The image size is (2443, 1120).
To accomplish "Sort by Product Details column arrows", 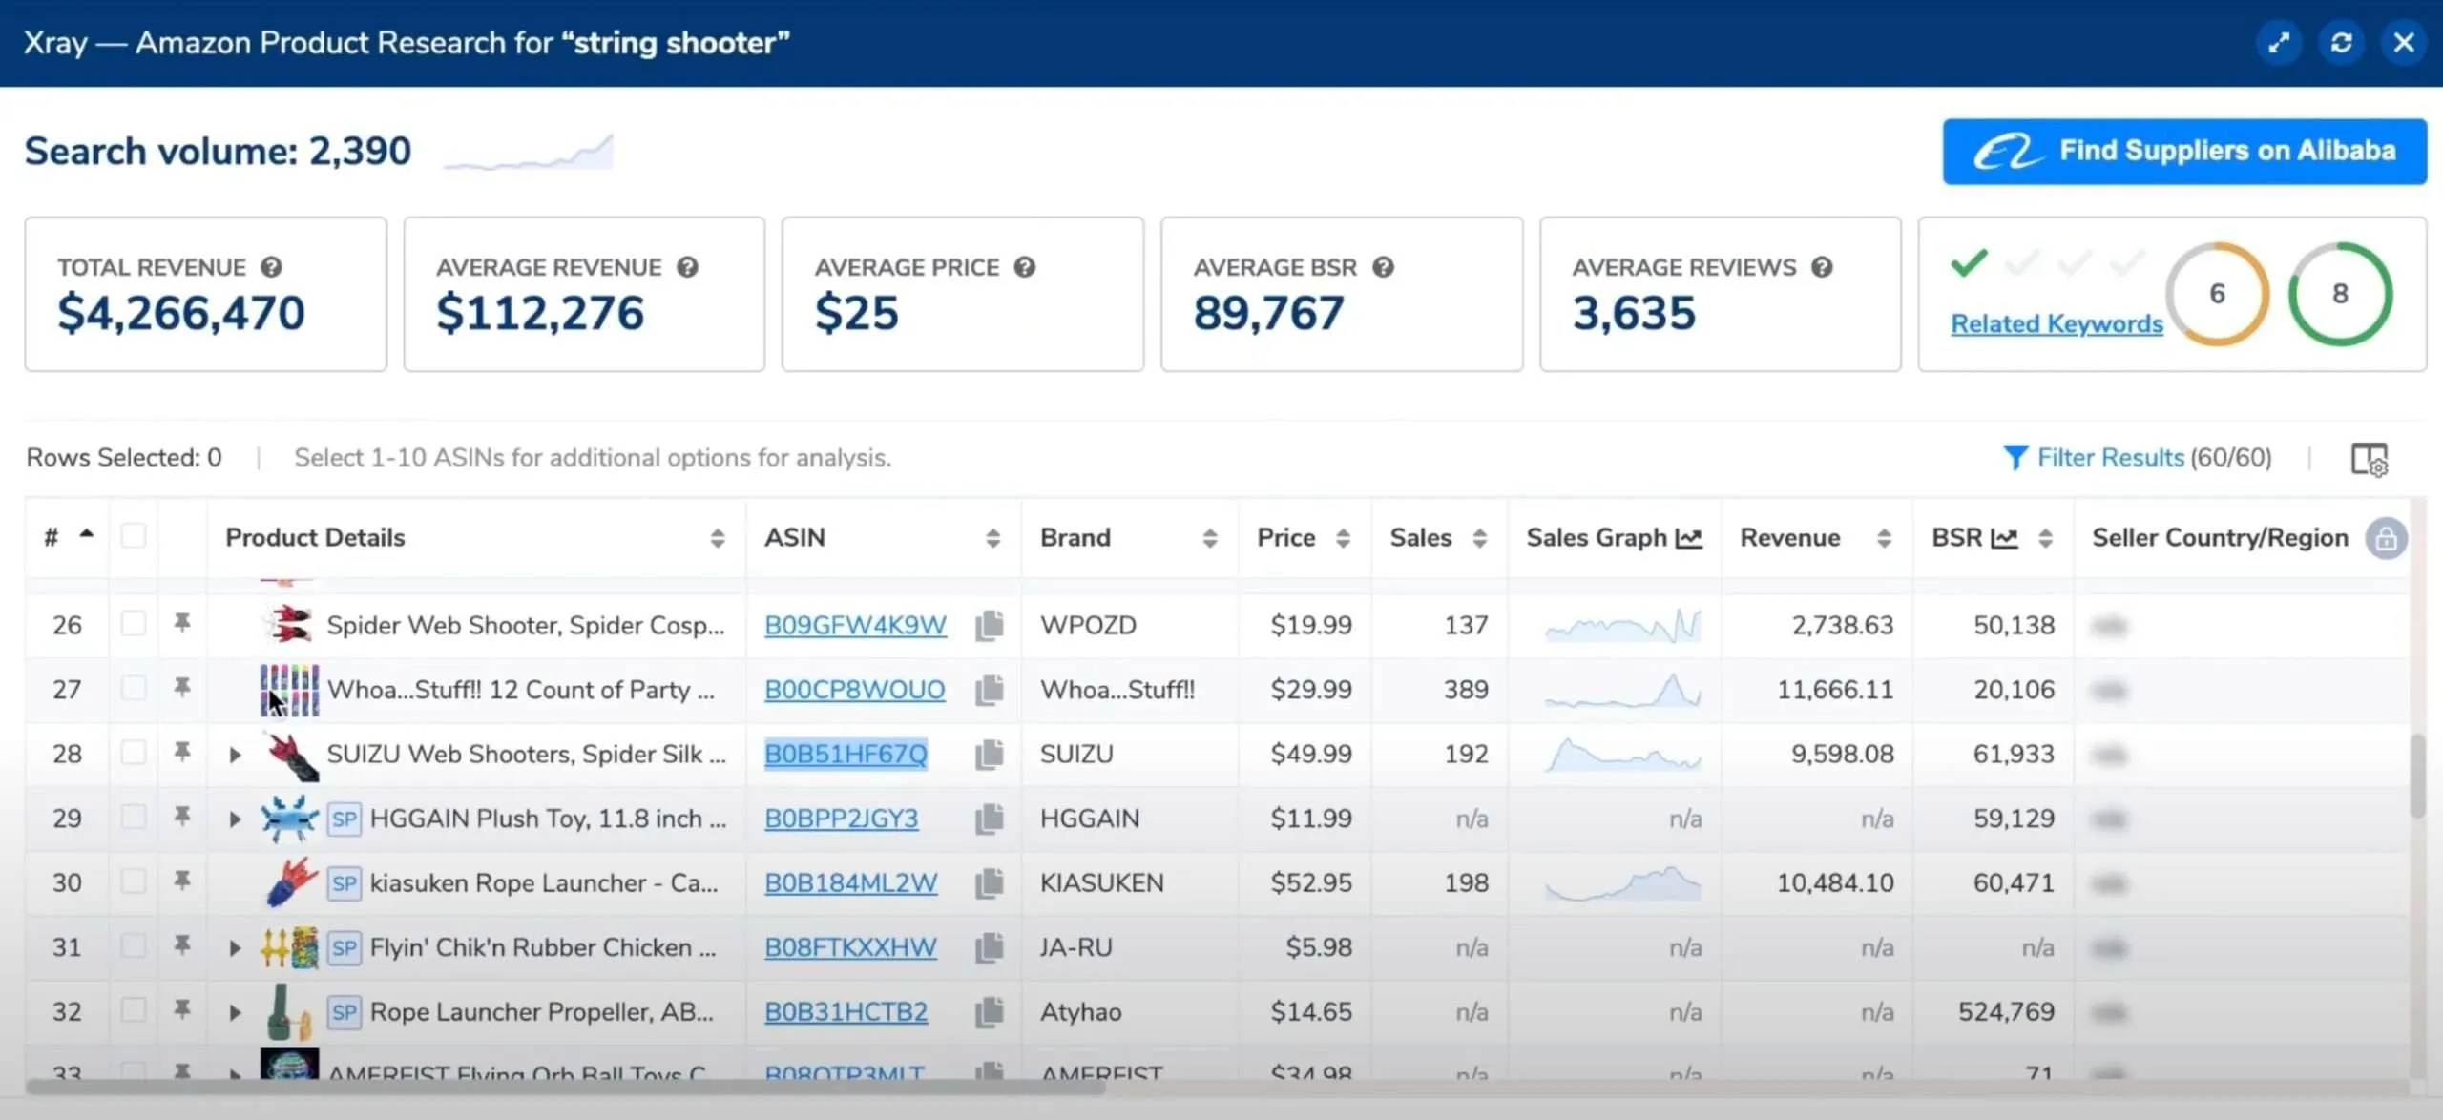I will coord(718,539).
